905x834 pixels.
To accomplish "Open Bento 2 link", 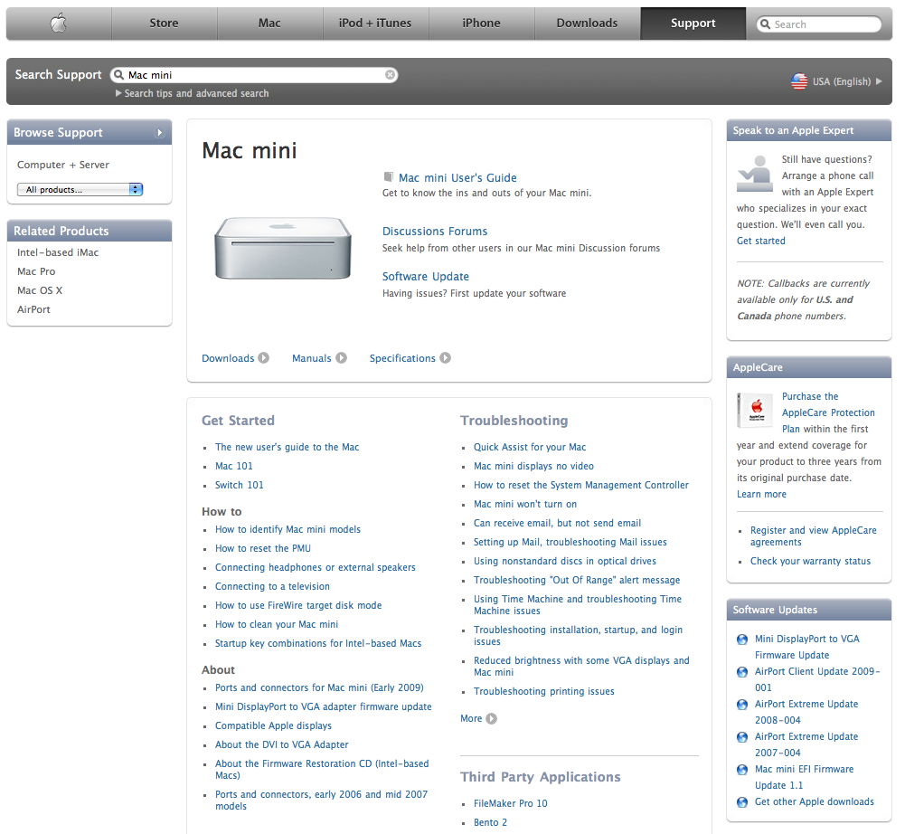I will (490, 822).
